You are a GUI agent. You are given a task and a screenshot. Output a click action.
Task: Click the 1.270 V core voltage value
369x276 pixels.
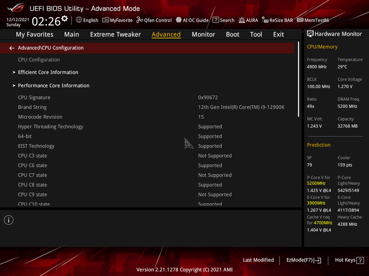345,87
